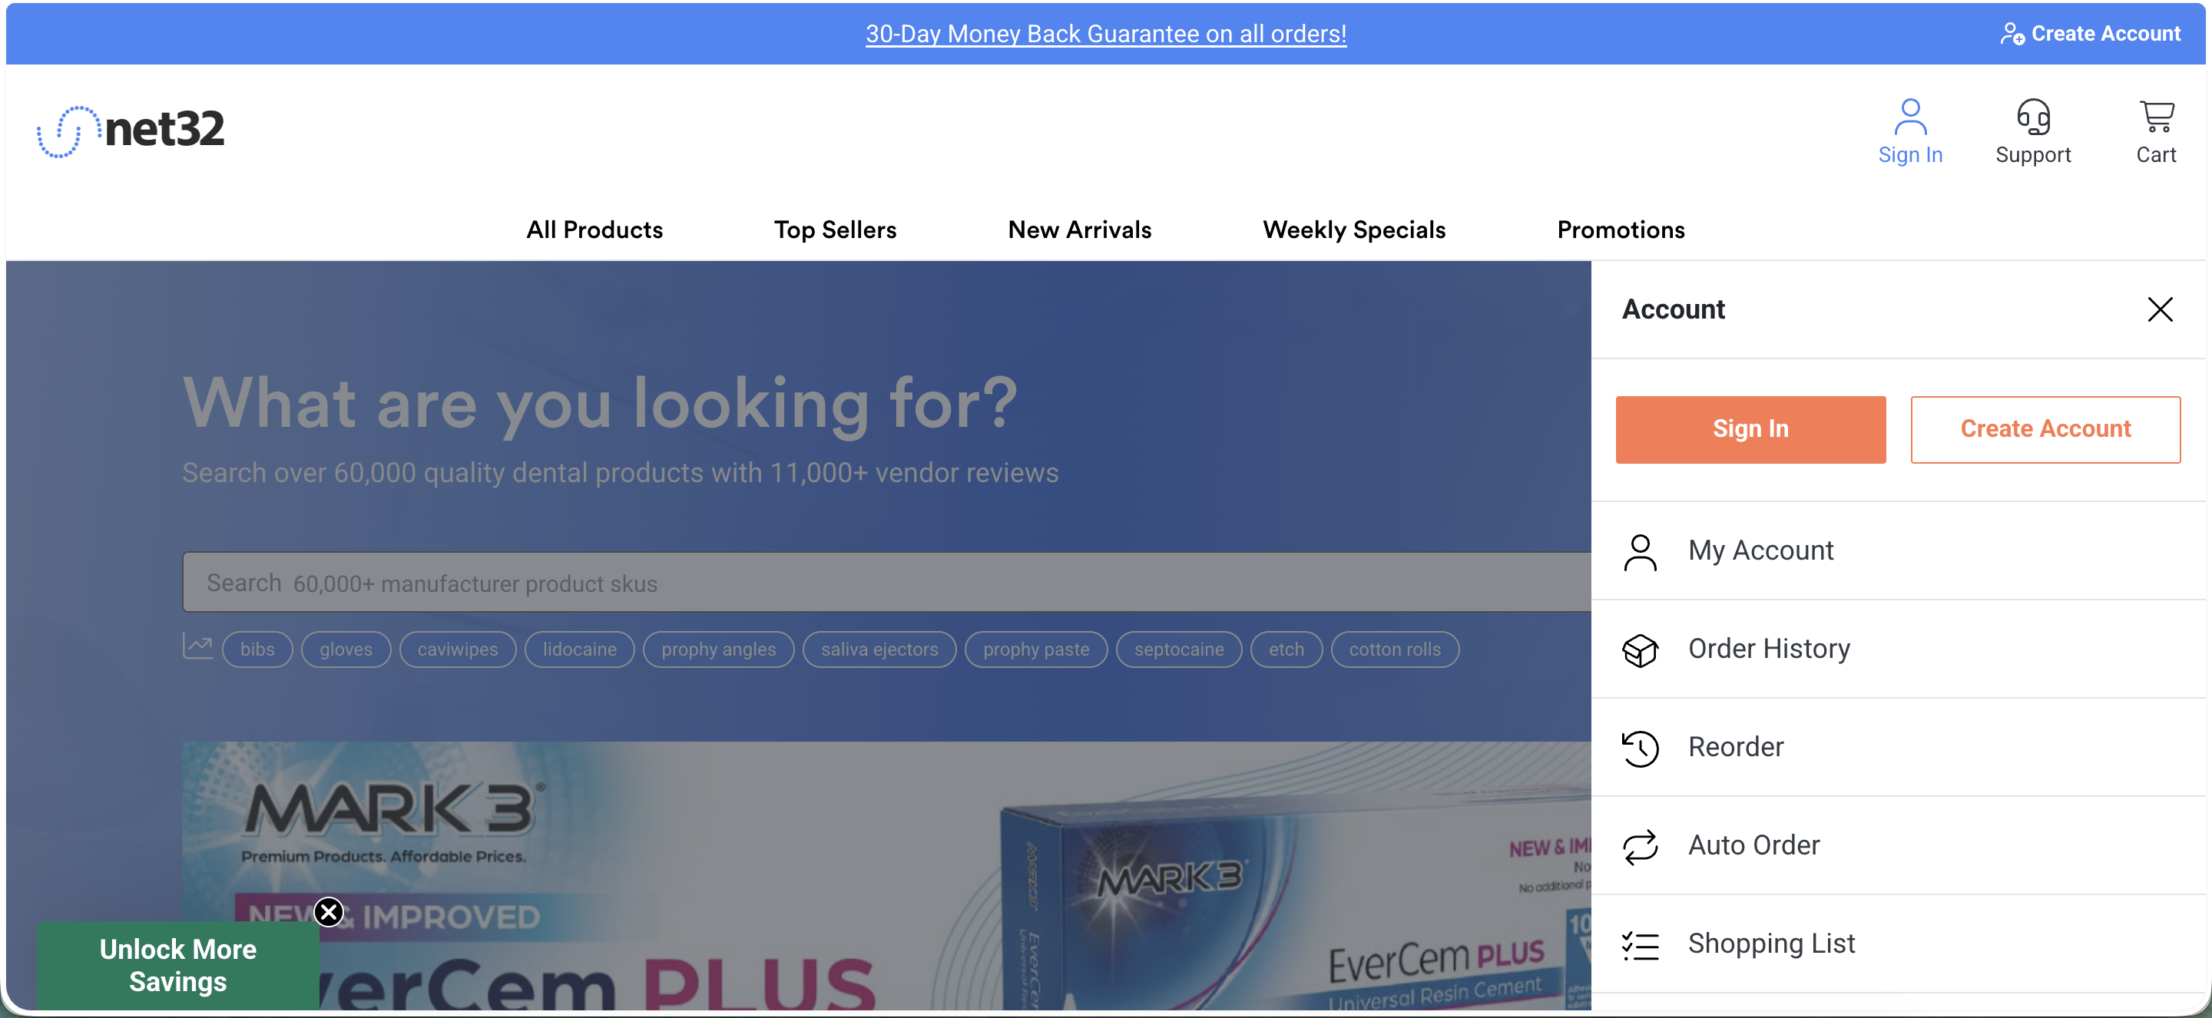The height and width of the screenshot is (1018, 2212).
Task: Select the bibs search tag
Action: (x=257, y=649)
